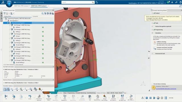
Task: Select the Circular Milling.1 operation
Action: (20, 45)
